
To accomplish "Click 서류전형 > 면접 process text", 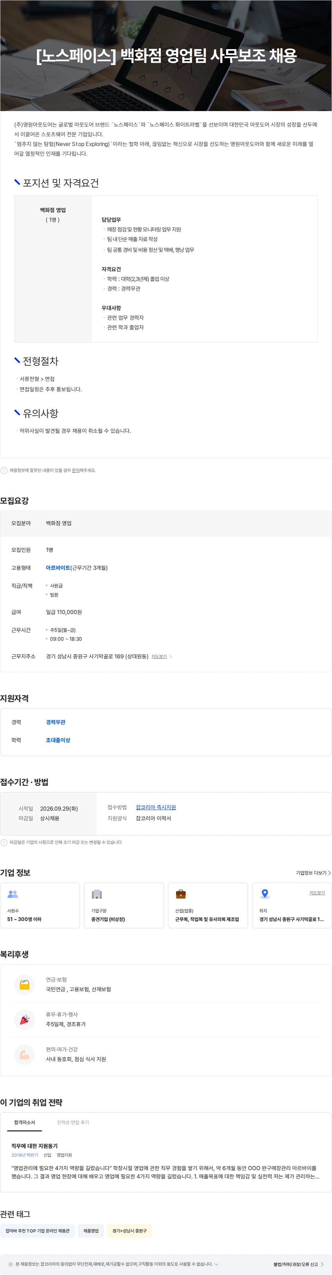I will coord(37,379).
